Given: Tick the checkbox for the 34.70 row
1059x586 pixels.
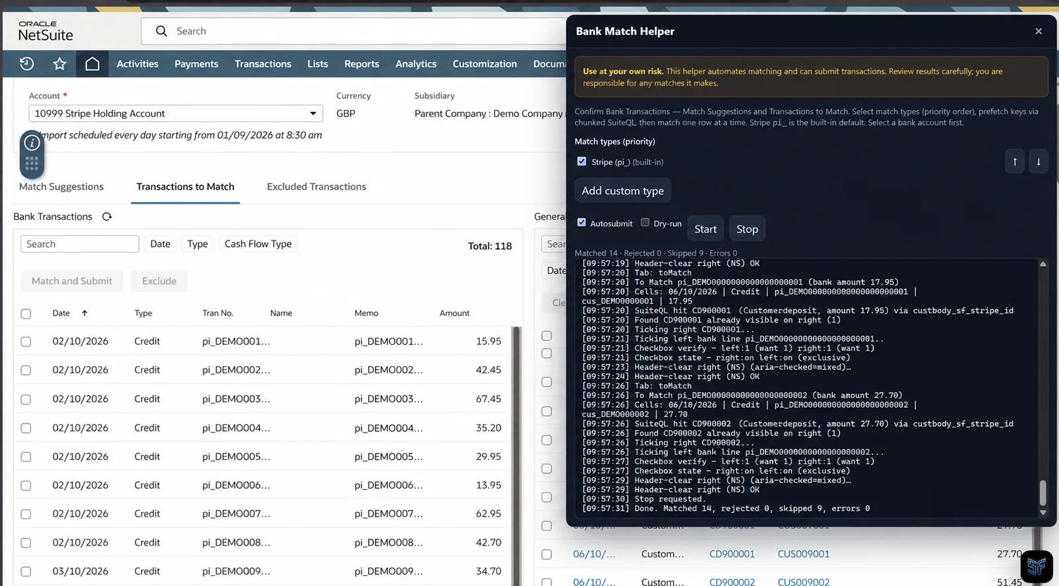Looking at the screenshot, I should point(26,571).
